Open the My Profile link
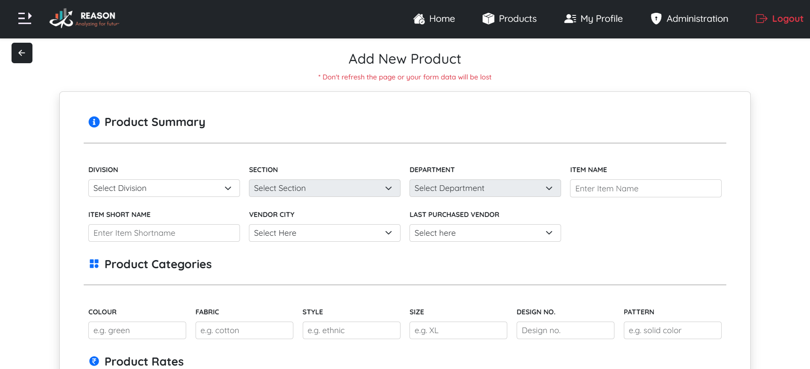The image size is (810, 369). [601, 19]
